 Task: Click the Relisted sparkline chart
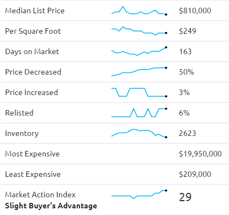[139, 113]
